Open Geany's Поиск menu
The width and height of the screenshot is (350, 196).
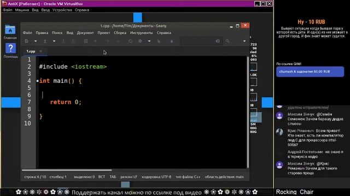point(57,33)
